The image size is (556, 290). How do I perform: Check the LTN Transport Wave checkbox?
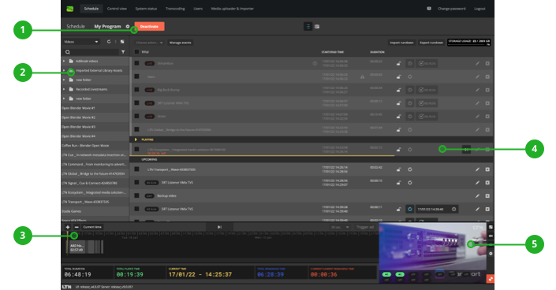click(x=137, y=169)
